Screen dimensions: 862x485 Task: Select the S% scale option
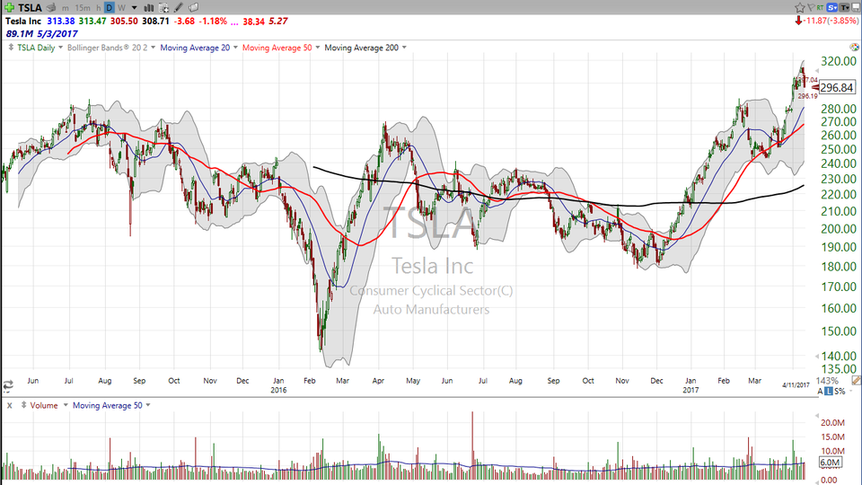(x=840, y=392)
